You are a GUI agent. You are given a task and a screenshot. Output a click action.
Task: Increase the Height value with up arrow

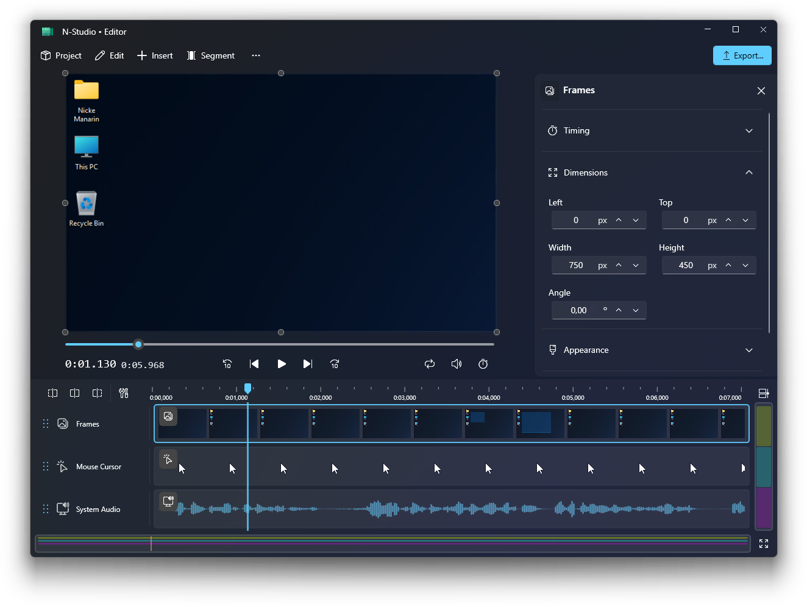(728, 265)
